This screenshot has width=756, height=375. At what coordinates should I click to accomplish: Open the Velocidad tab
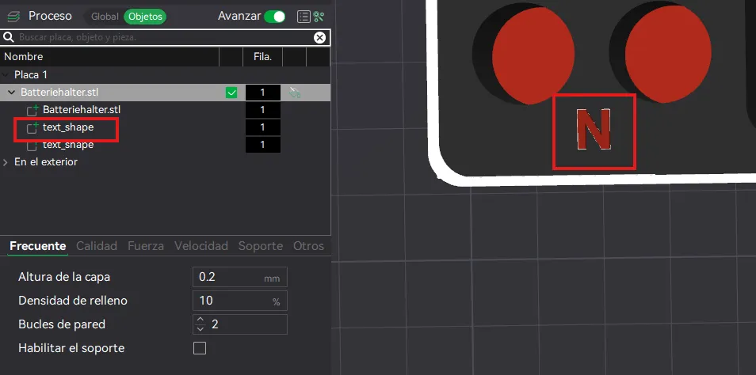pos(201,246)
